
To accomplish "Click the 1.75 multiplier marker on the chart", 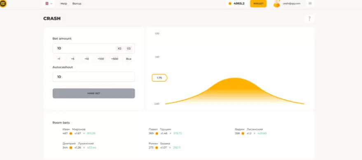I will pyautogui.click(x=159, y=78).
